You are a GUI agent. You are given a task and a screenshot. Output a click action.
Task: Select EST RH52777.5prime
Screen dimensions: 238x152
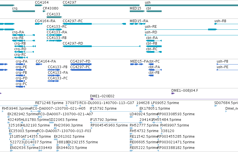tap(131, 128)
